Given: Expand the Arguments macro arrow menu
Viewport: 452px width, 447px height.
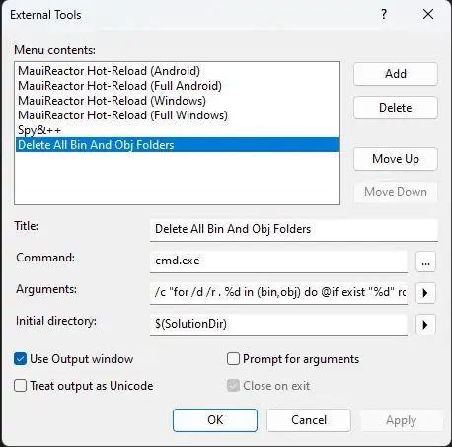Looking at the screenshot, I should (425, 293).
